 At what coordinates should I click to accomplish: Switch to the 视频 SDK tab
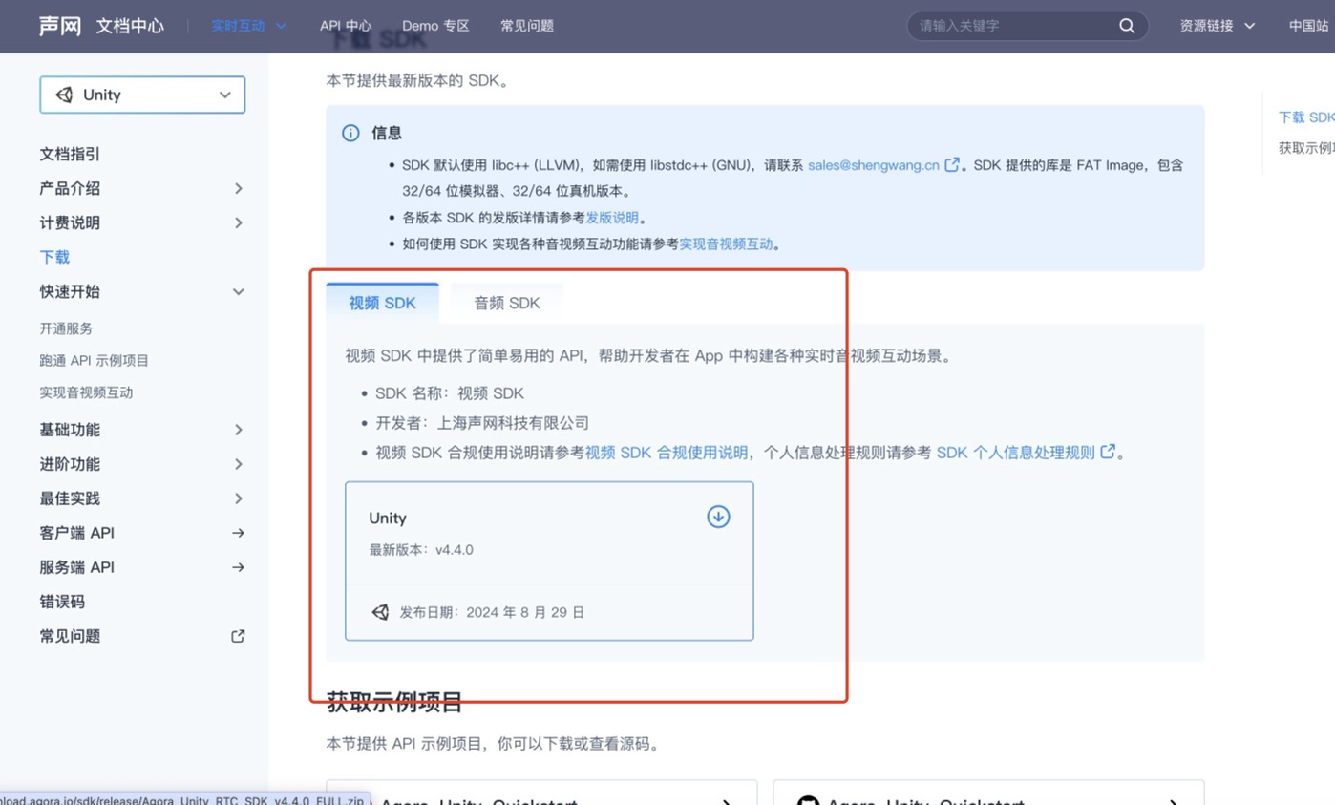(382, 303)
